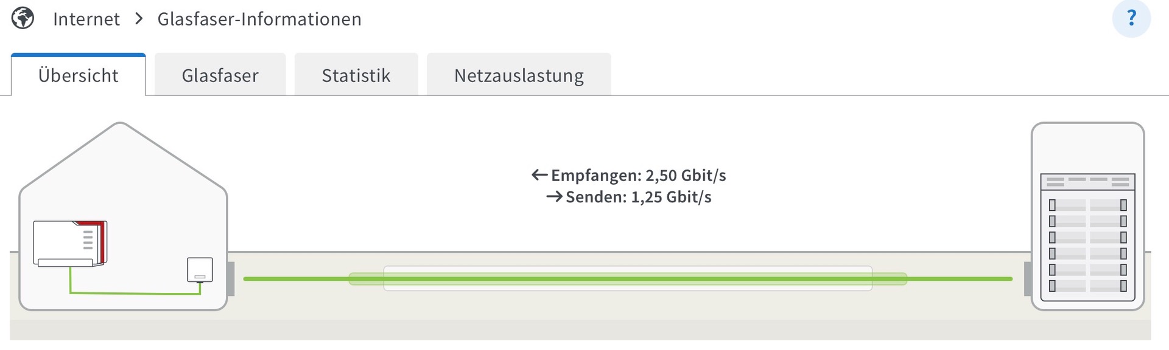This screenshot has height=350, width=1169.
Task: Go to Internet breadcrumb link
Action: click(86, 19)
